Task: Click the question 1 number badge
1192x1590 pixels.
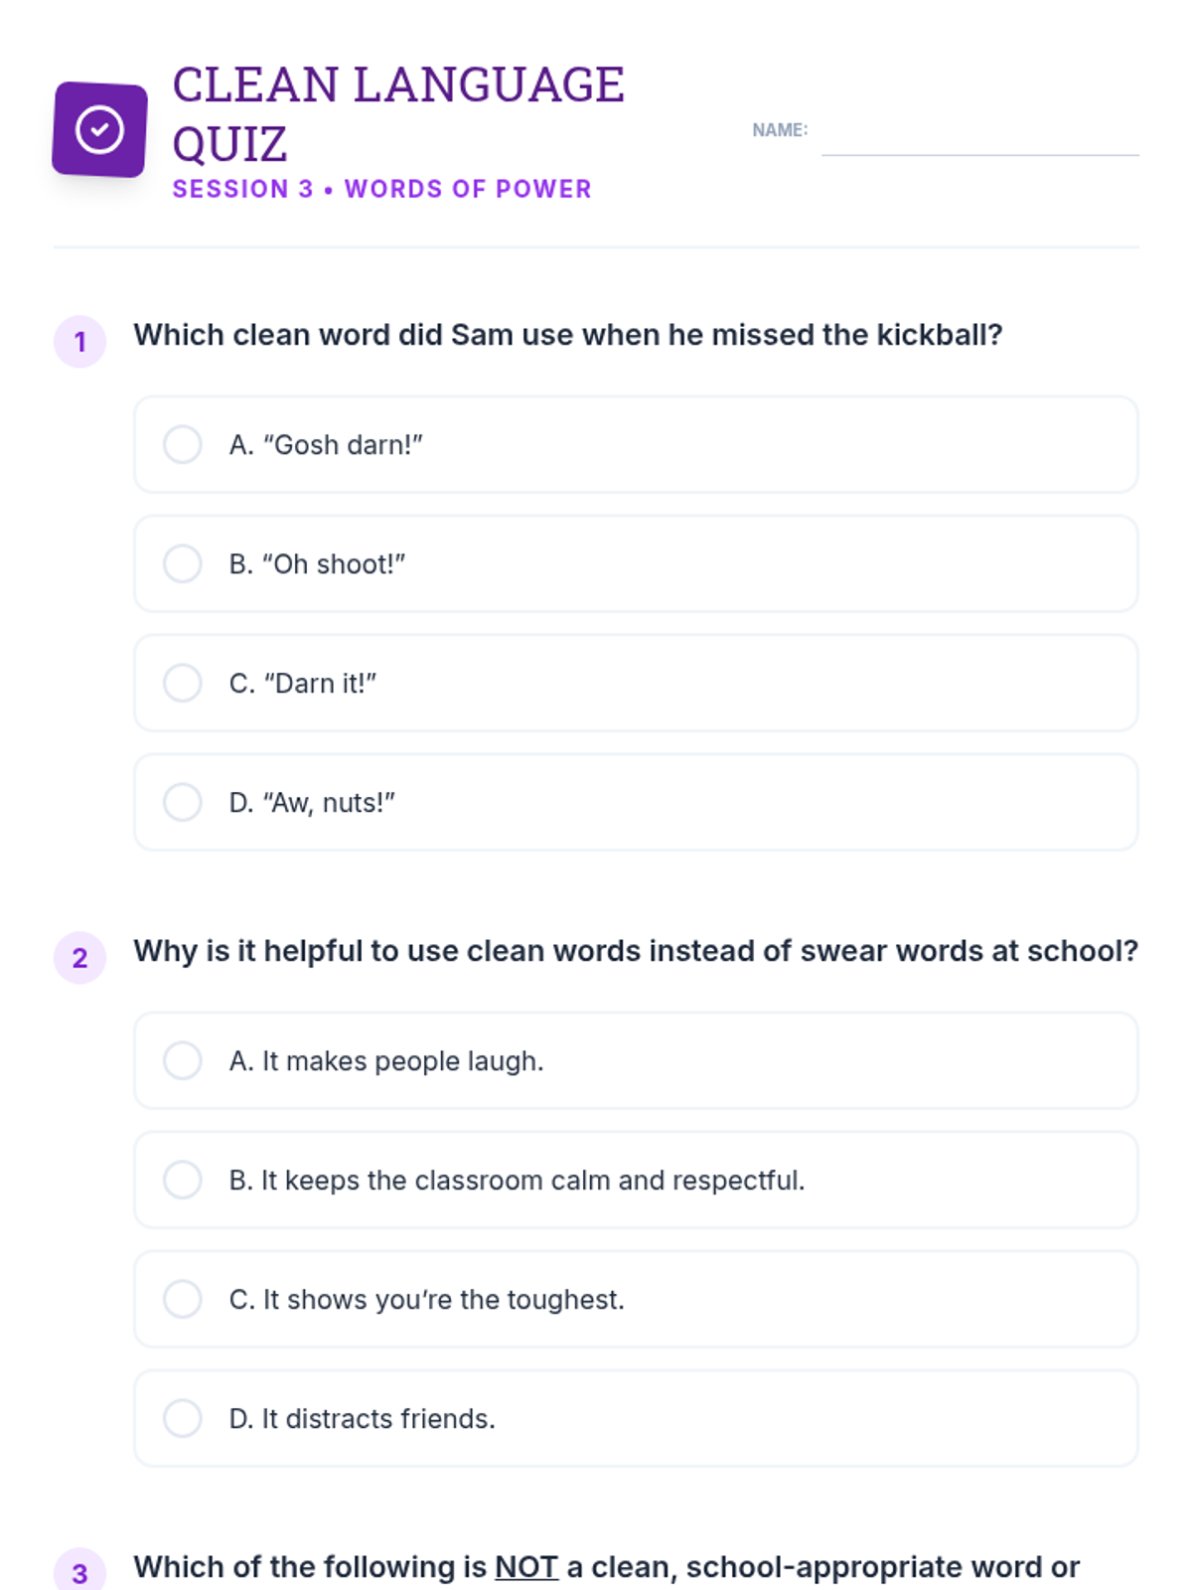Action: click(79, 342)
